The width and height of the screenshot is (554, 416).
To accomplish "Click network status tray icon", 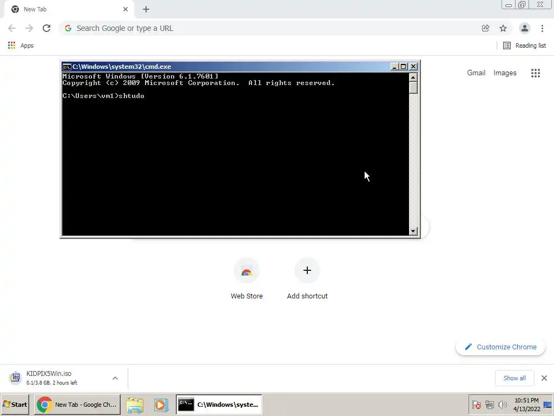I will tap(489, 404).
